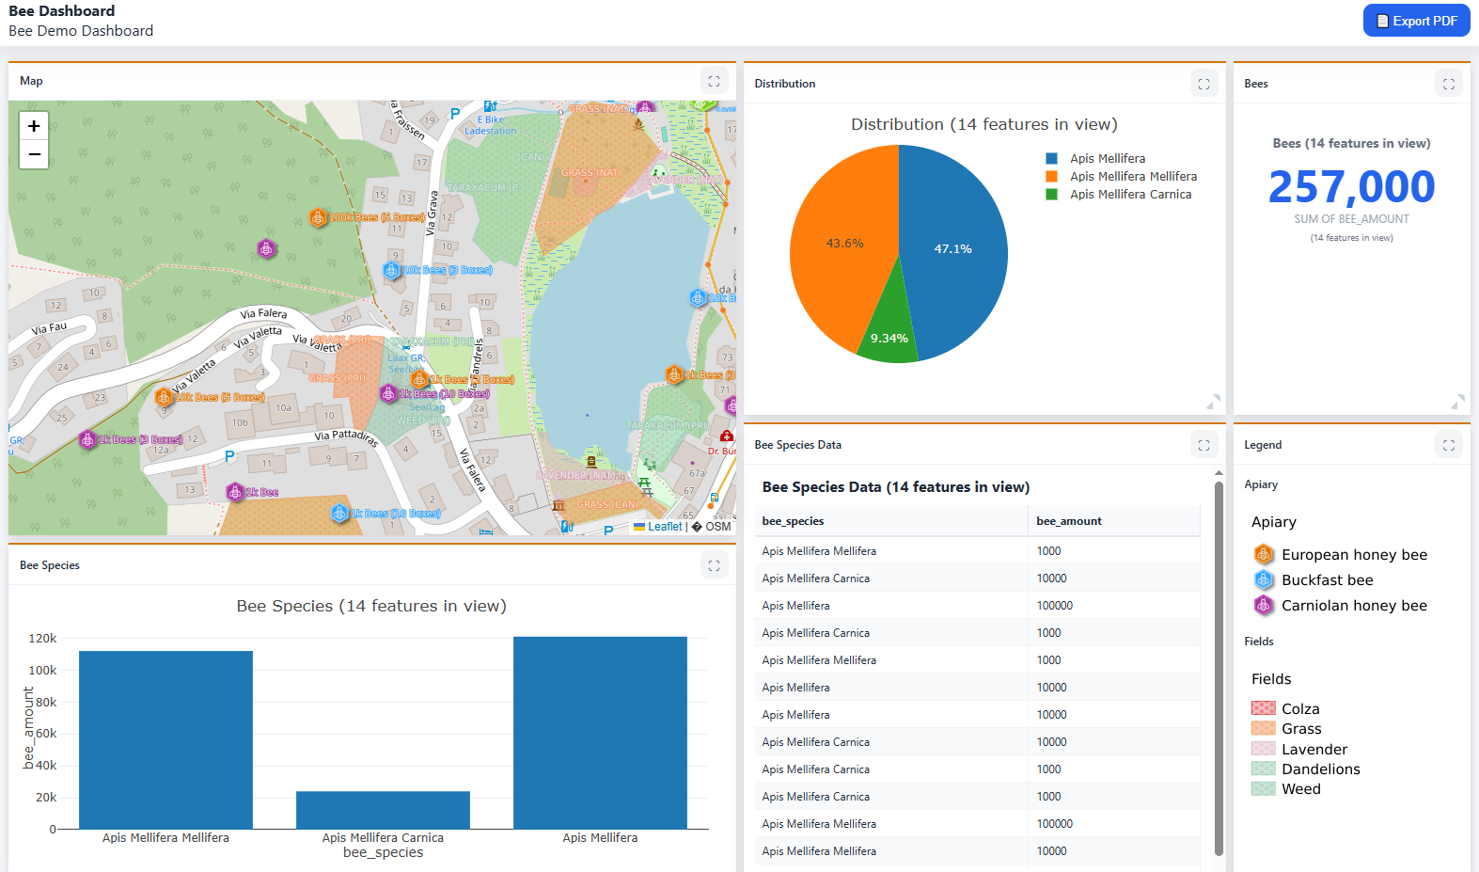Click the scroll up arrow of data table
Viewport: 1479px width, 872px height.
(x=1219, y=473)
